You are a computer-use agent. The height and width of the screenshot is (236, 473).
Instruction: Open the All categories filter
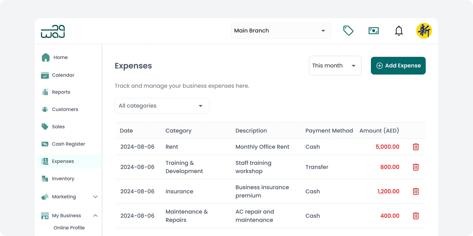[162, 105]
